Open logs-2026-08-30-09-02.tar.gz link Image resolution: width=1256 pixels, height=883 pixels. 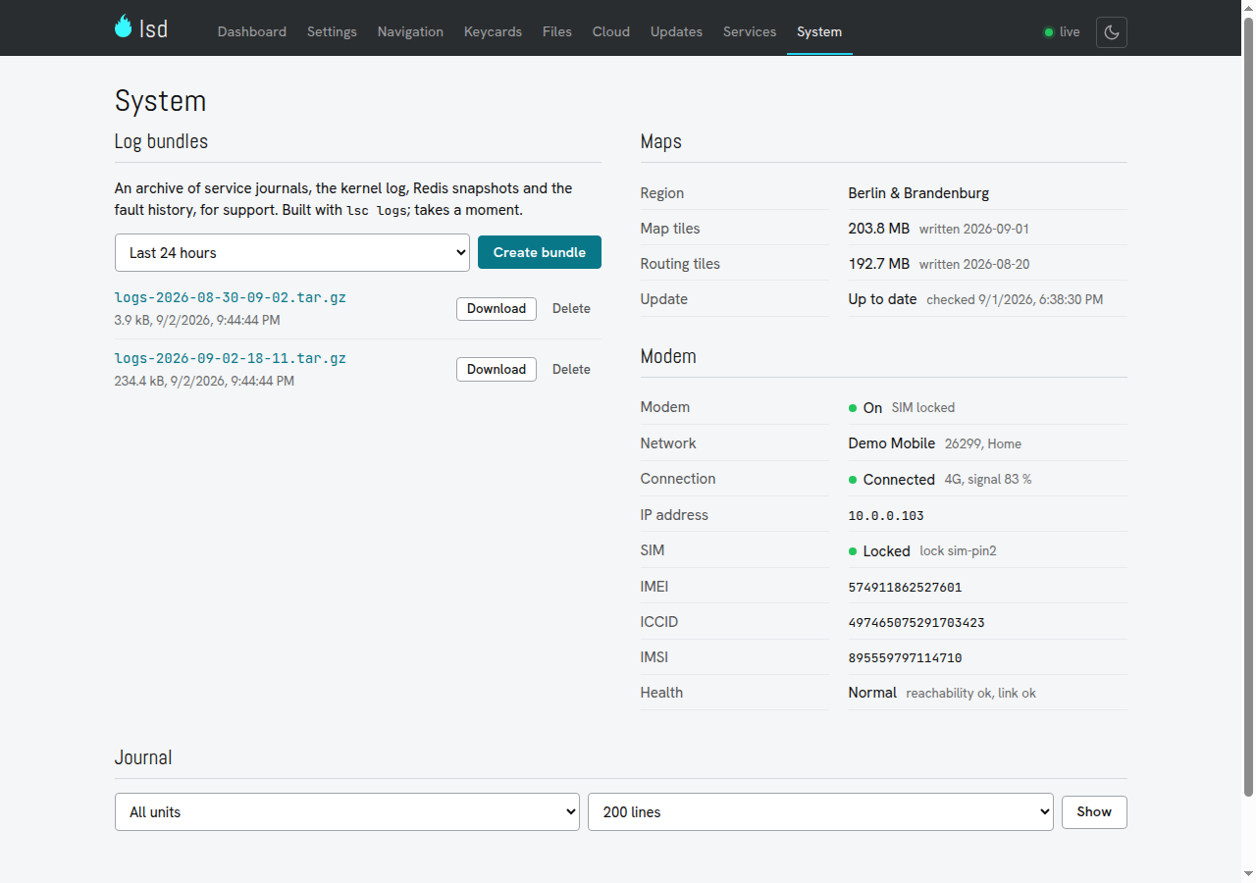click(231, 297)
